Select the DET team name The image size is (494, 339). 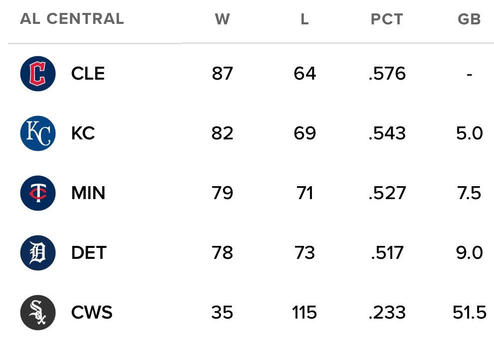[89, 253]
